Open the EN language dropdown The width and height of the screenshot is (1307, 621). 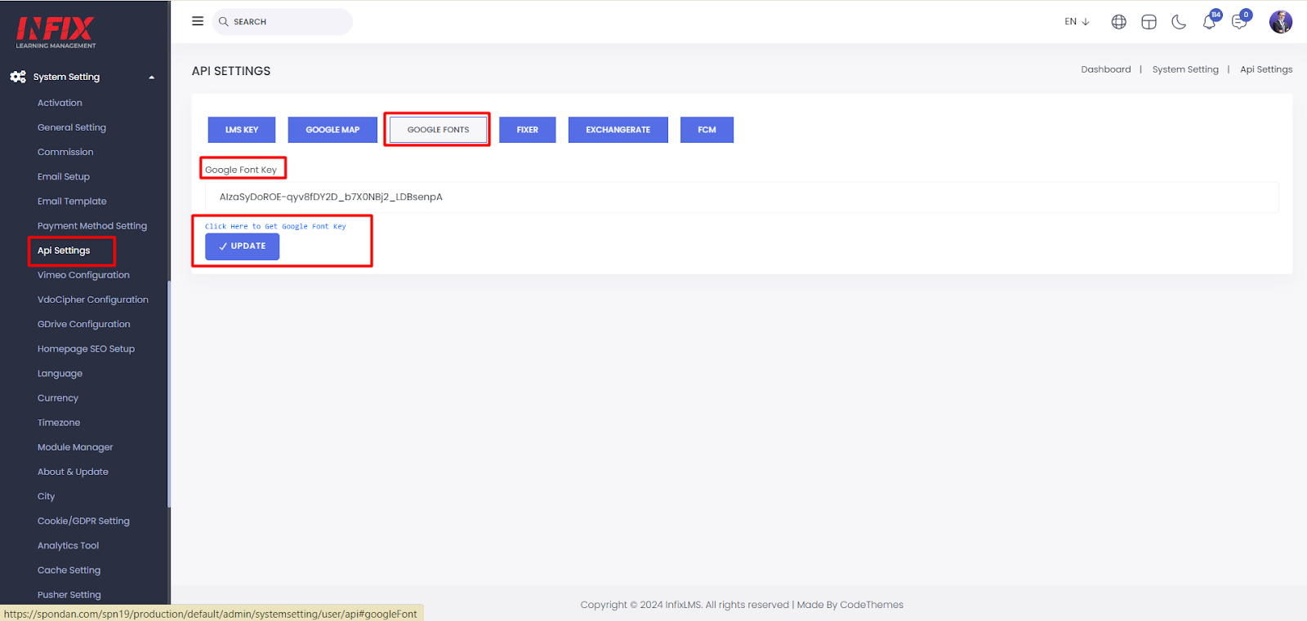point(1077,22)
